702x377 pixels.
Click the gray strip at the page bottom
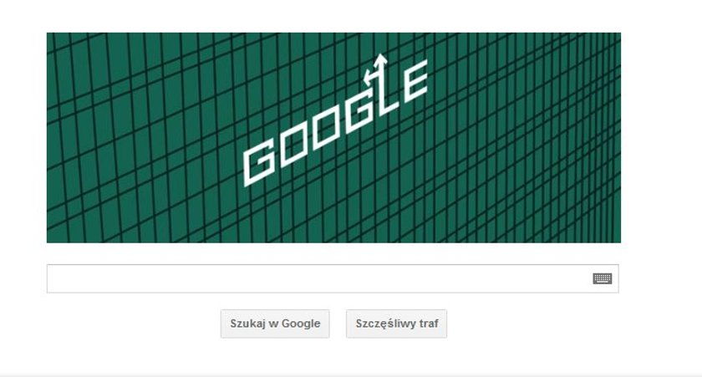point(351,374)
